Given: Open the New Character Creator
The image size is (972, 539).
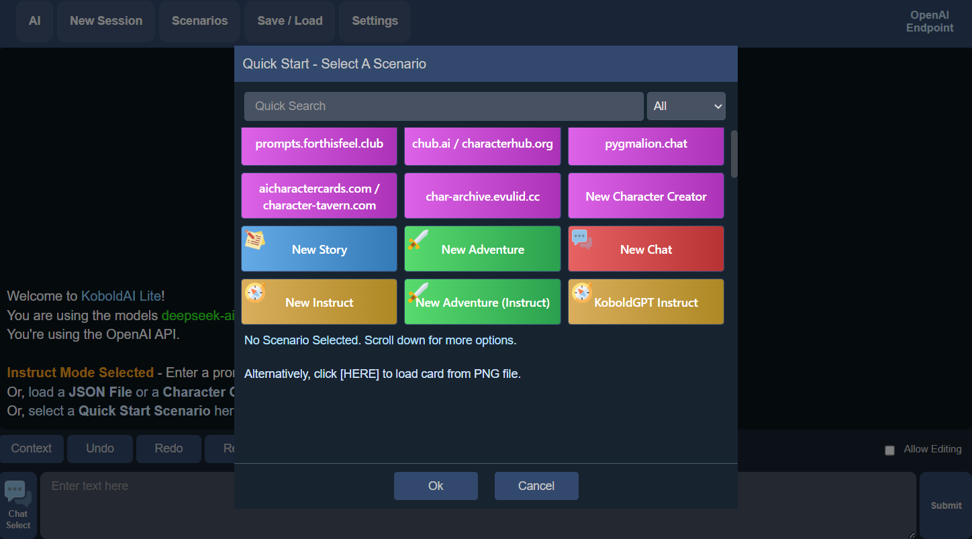Looking at the screenshot, I should tap(646, 196).
